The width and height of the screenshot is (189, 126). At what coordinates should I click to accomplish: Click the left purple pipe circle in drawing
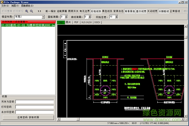(105, 91)
